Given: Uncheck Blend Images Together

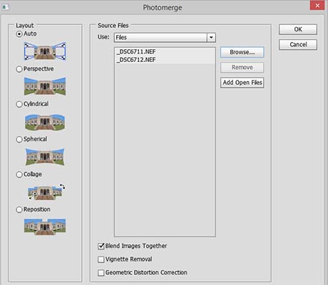Looking at the screenshot, I should (101, 246).
